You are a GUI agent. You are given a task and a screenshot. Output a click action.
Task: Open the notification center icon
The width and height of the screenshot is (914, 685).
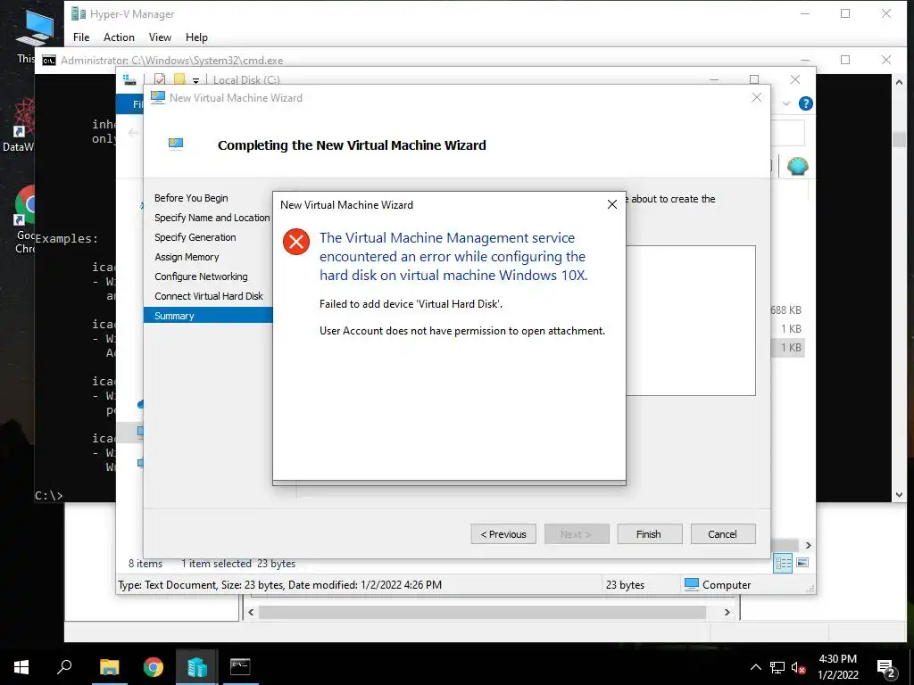pos(886,668)
